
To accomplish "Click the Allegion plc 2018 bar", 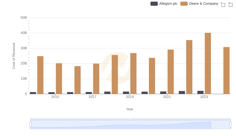I will coord(107,93).
